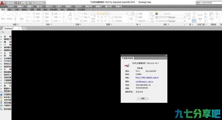Viewport: 222px width, 120px height.
Task: Select the Rotate (旋转) modify tool
Action: [45, 14]
